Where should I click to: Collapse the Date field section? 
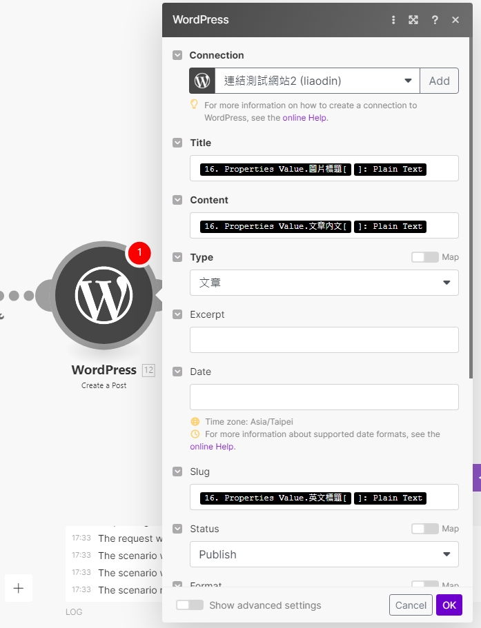click(177, 372)
